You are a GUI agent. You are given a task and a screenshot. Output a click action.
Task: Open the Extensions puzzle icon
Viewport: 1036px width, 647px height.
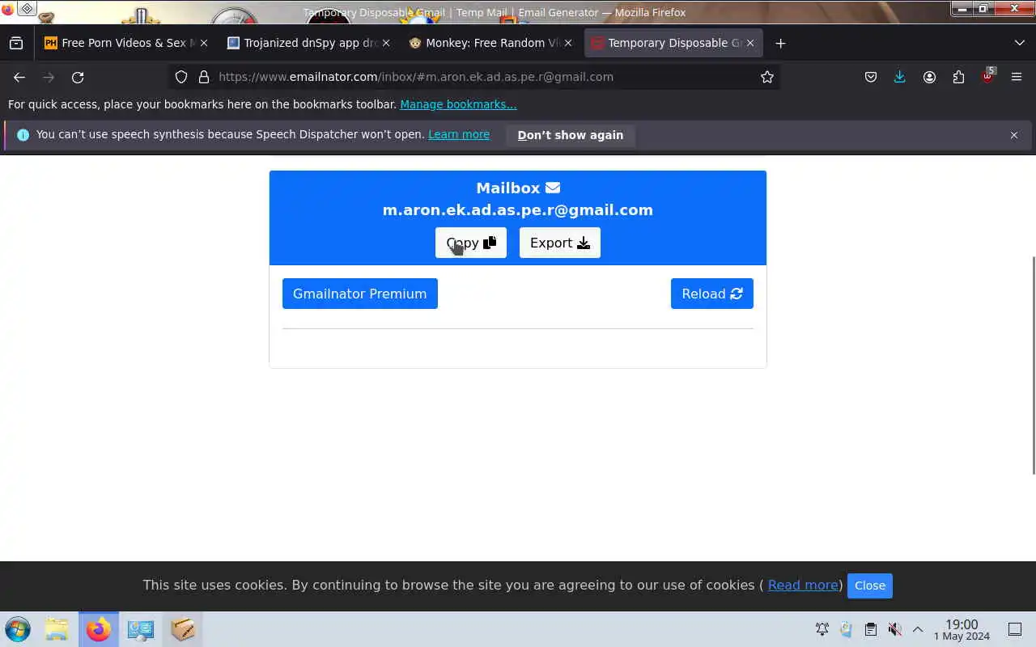[958, 77]
